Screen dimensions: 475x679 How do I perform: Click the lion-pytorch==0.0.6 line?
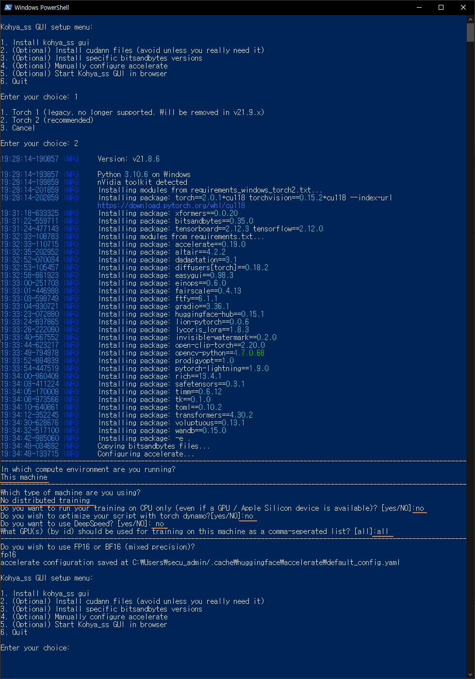tap(173, 322)
